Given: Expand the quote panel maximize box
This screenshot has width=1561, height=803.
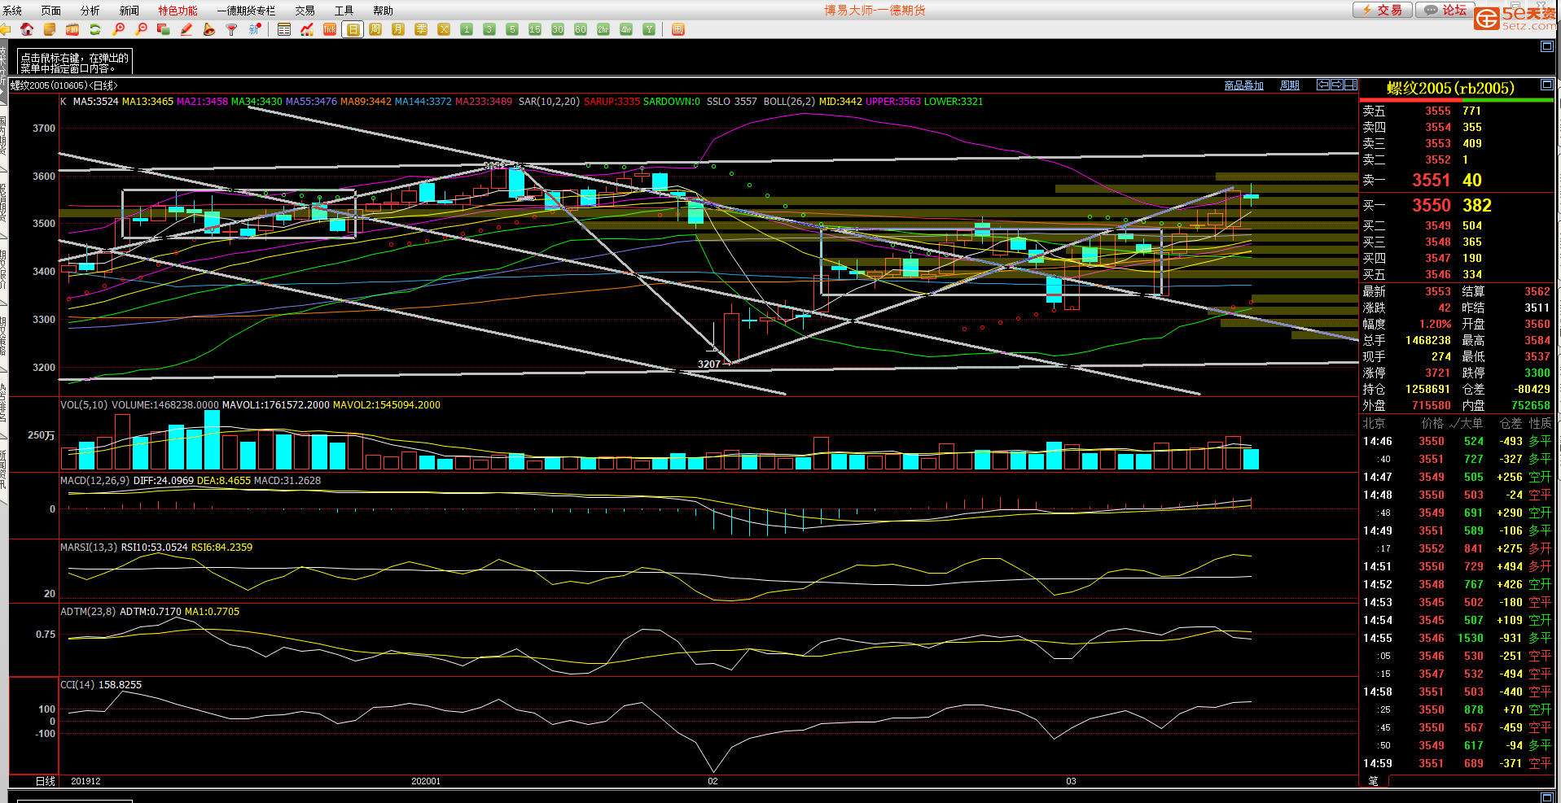Looking at the screenshot, I should pos(1546,85).
